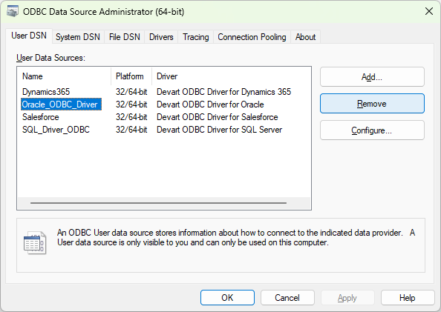The image size is (441, 312).
Task: Click 'Devart ODBC Driver for Dynamics 365' cell
Action: (224, 92)
